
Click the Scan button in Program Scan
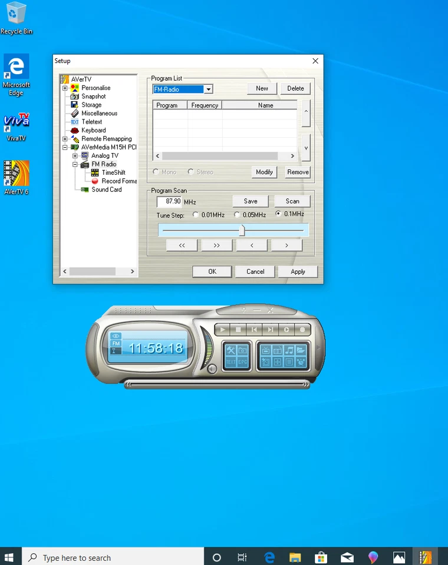tap(292, 201)
